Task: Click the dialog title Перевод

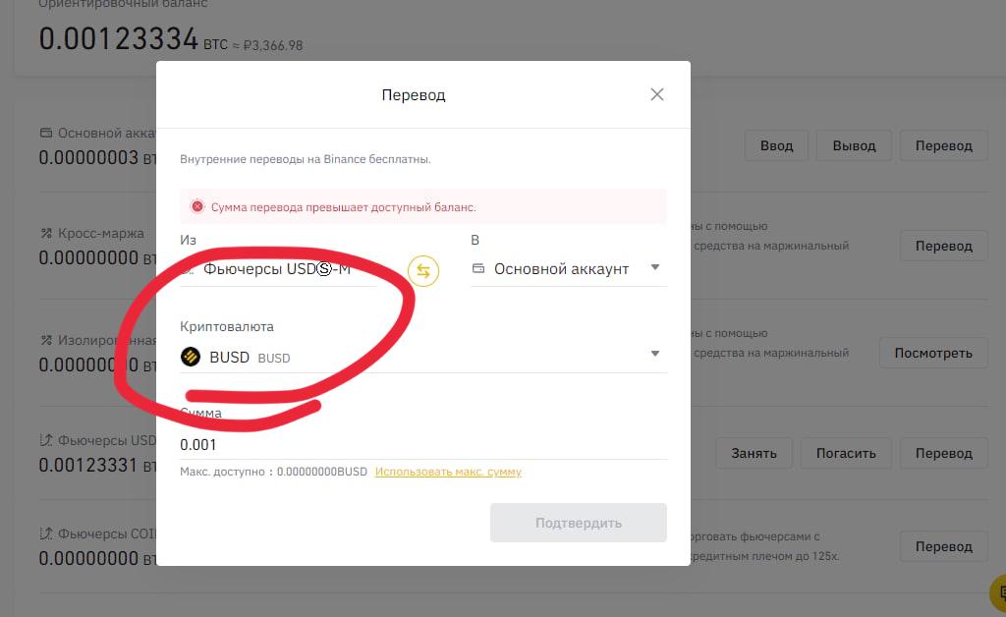Action: pos(414,95)
